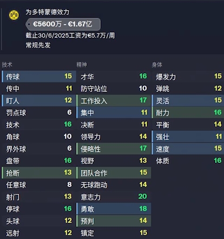Click the 抢断 highlighted attribute row
This screenshot has width=224, height=239.
pyautogui.click(x=39, y=173)
